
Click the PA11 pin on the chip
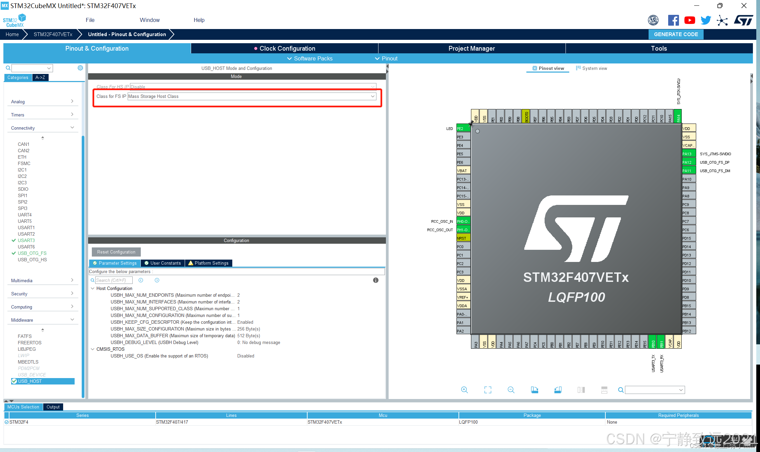point(689,170)
